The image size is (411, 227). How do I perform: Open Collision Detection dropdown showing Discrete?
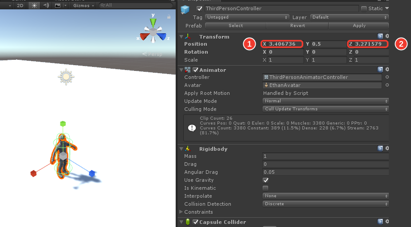coord(325,204)
